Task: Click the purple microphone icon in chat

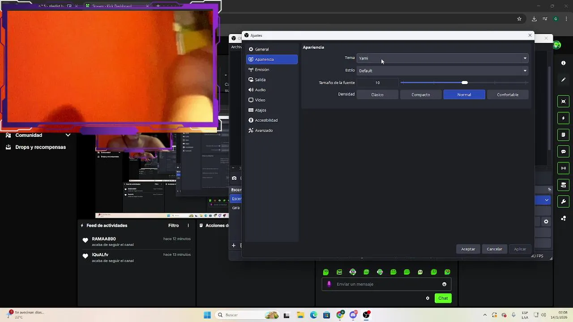Action: coord(329,284)
